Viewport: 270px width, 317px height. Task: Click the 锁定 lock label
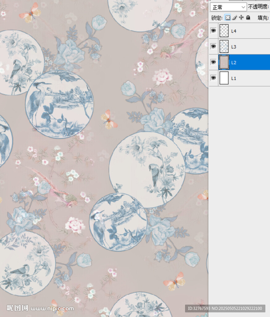tap(217, 18)
